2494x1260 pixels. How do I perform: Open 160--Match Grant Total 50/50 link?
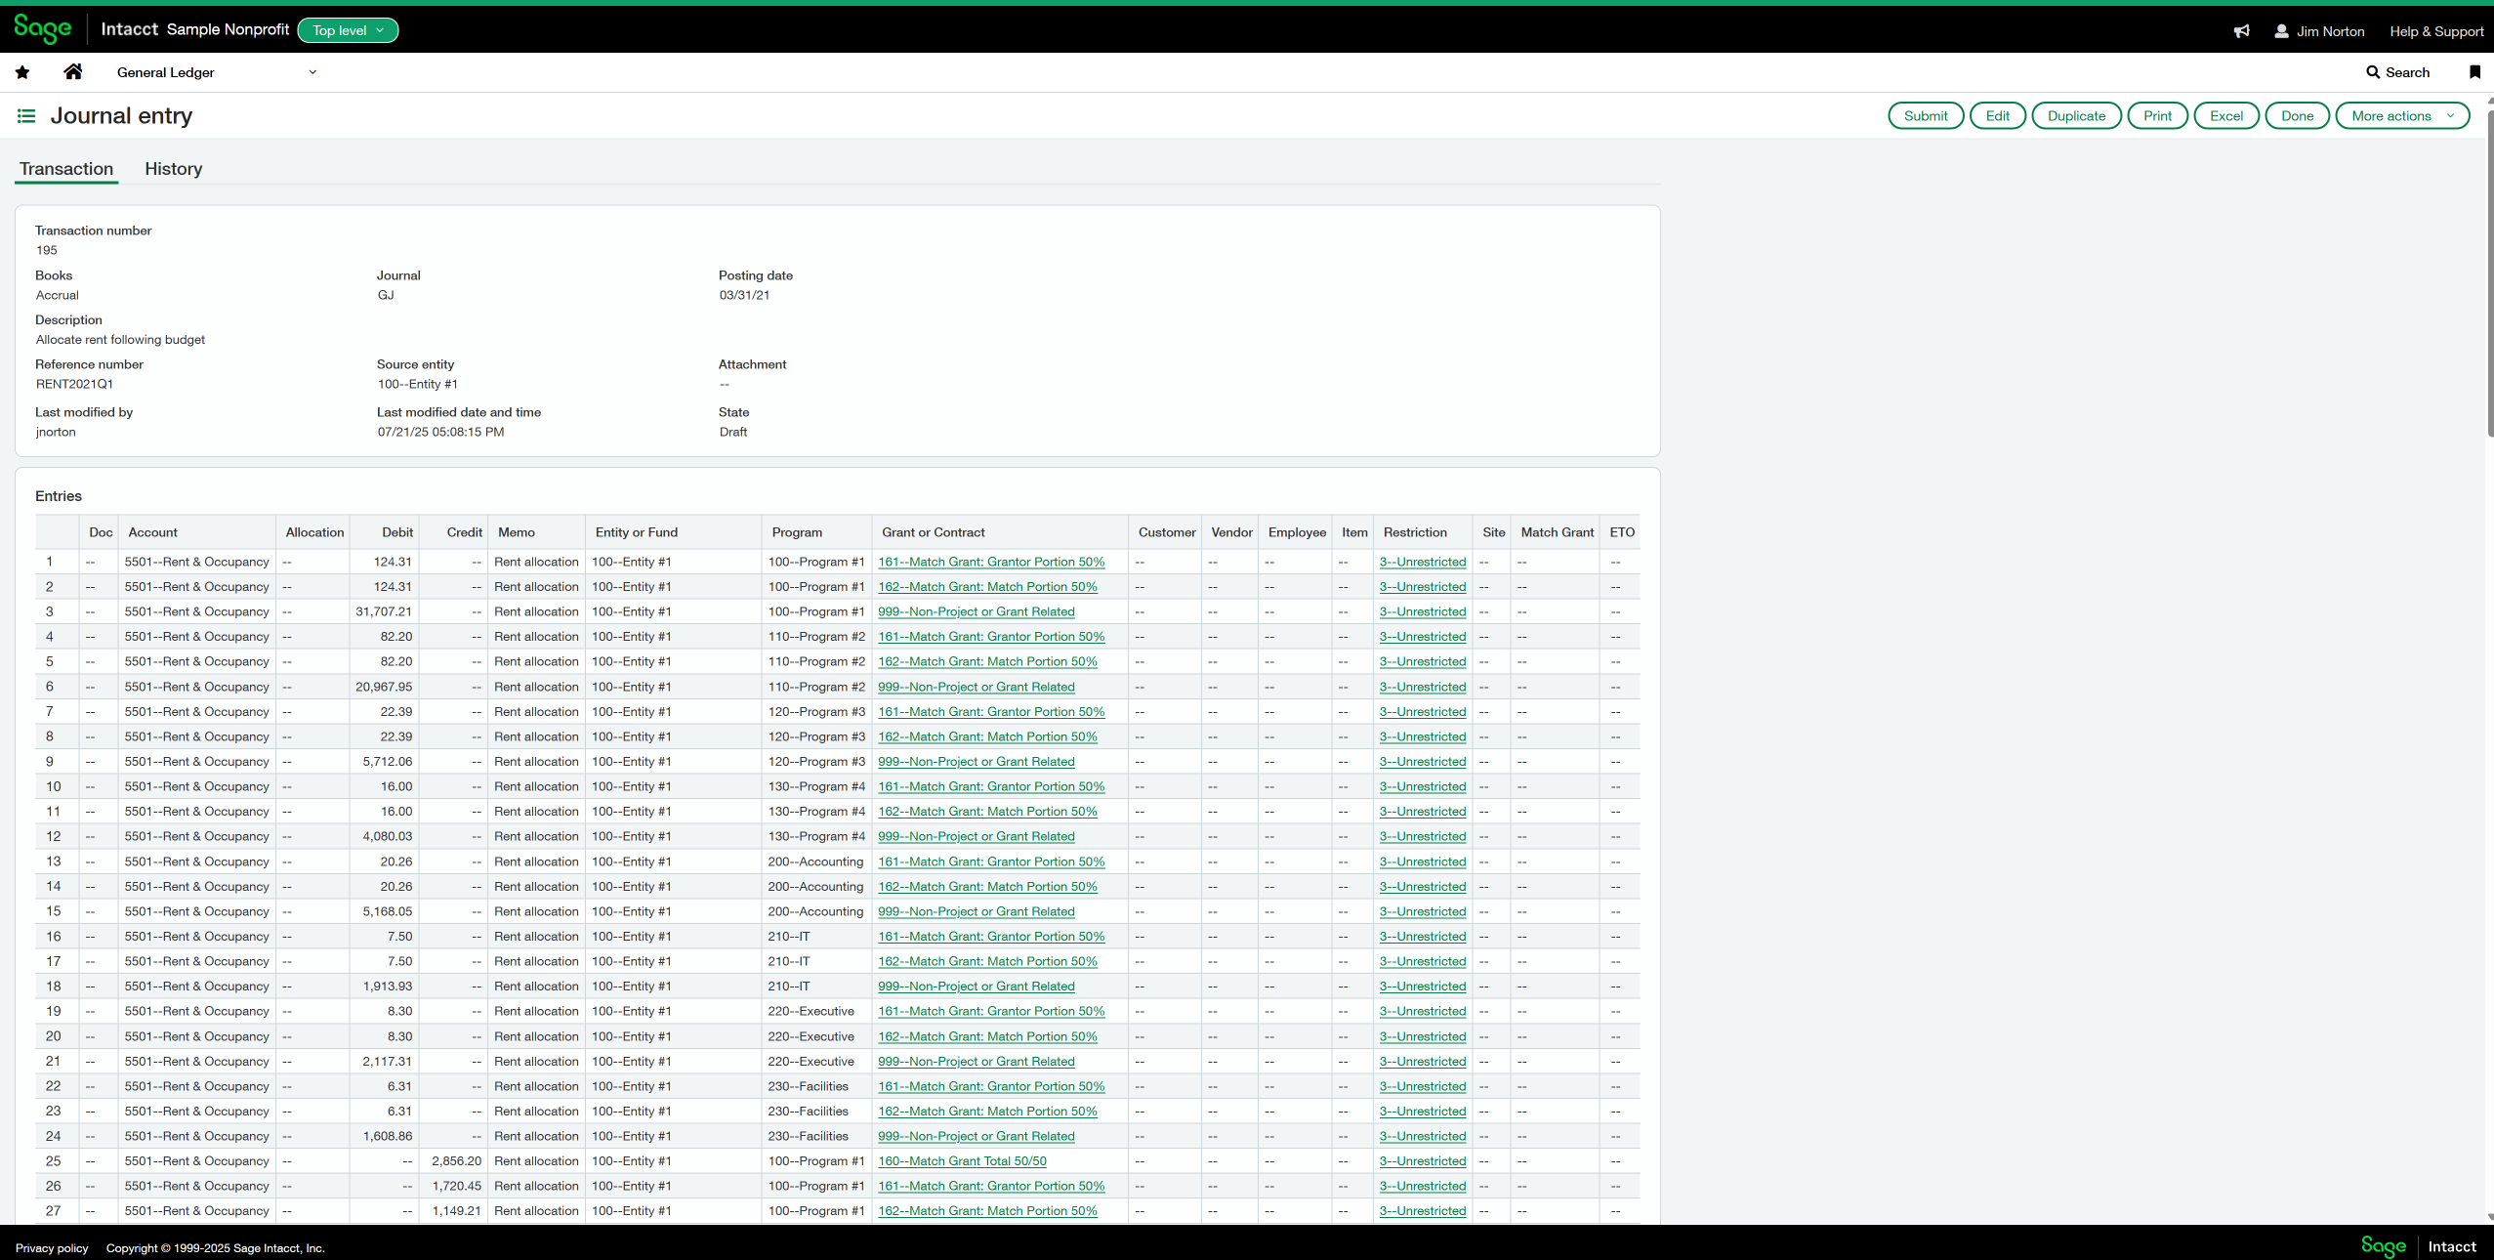962,1160
